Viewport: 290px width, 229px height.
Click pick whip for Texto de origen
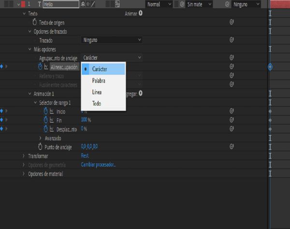(x=232, y=22)
